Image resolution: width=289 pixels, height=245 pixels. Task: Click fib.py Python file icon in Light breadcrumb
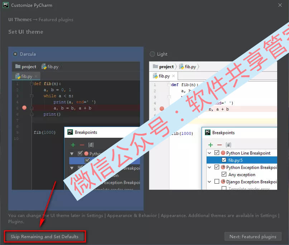click(x=181, y=66)
